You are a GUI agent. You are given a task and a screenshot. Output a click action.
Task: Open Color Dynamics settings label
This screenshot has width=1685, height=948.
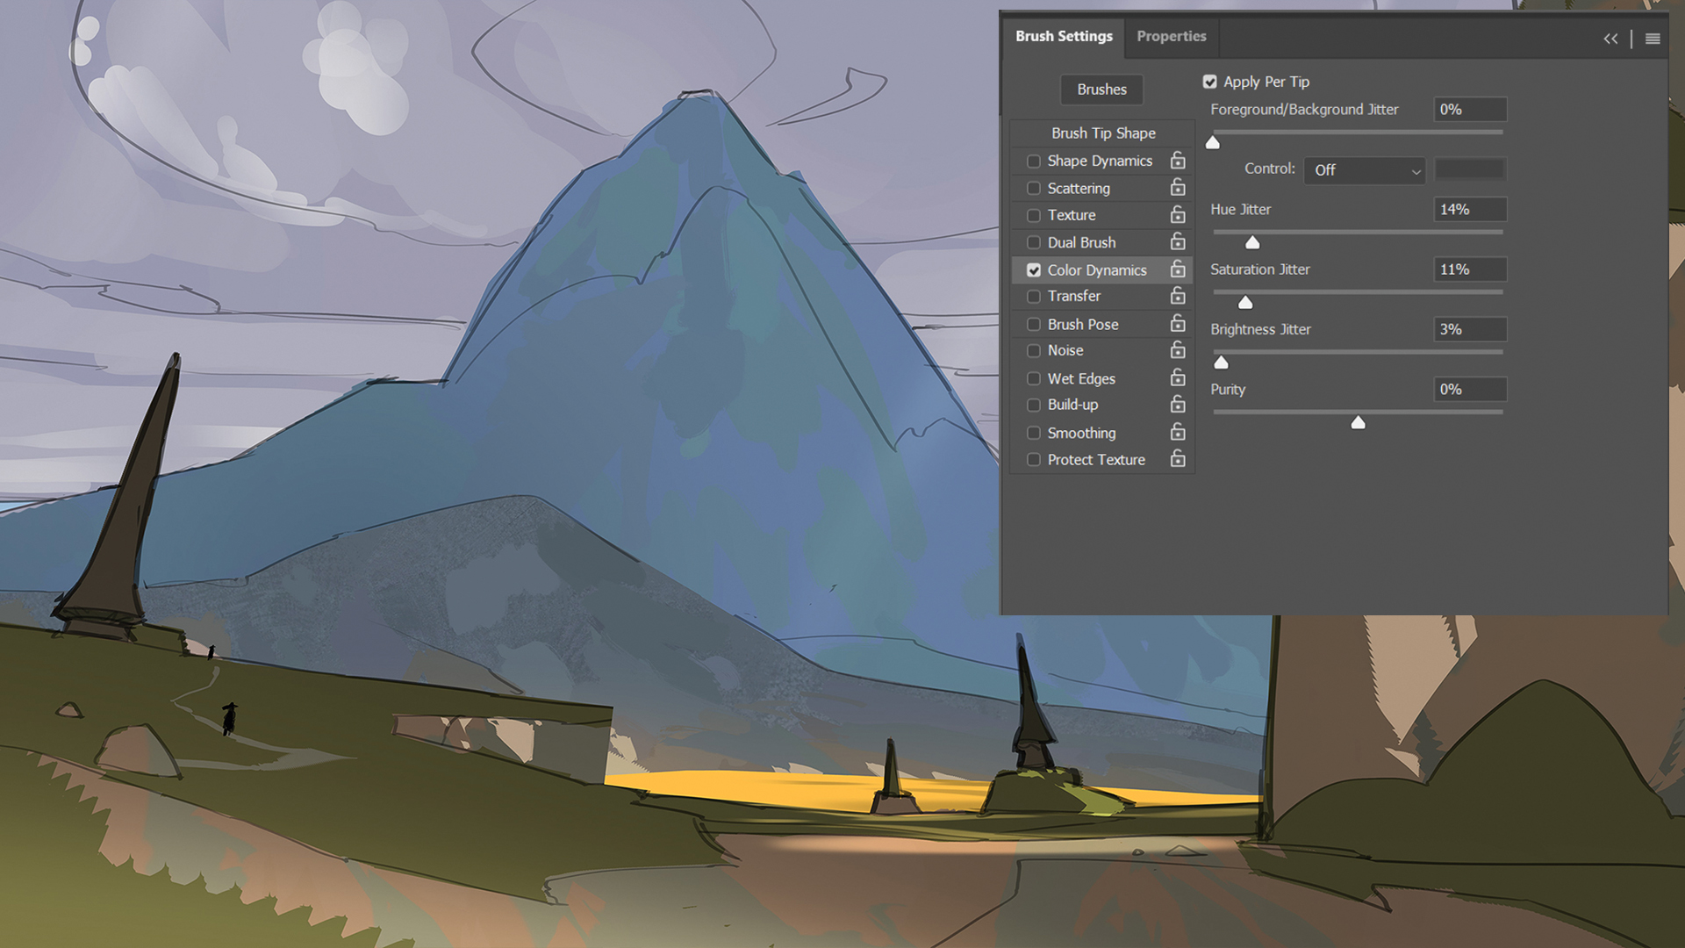[x=1097, y=270]
